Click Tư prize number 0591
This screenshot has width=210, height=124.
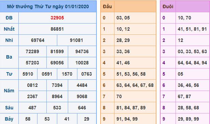47,74
